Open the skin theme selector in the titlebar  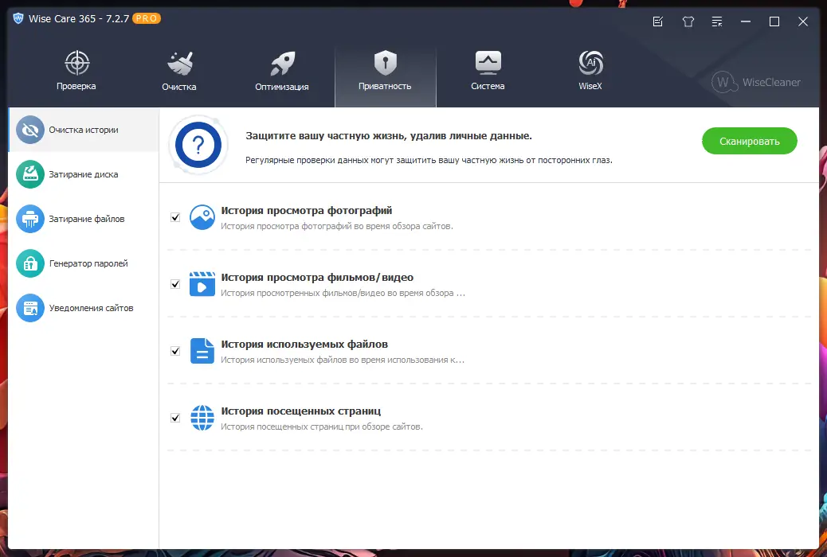(x=688, y=21)
